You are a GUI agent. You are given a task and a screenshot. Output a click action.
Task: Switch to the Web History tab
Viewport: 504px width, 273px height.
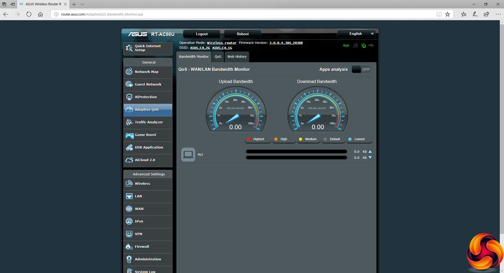pyautogui.click(x=237, y=57)
